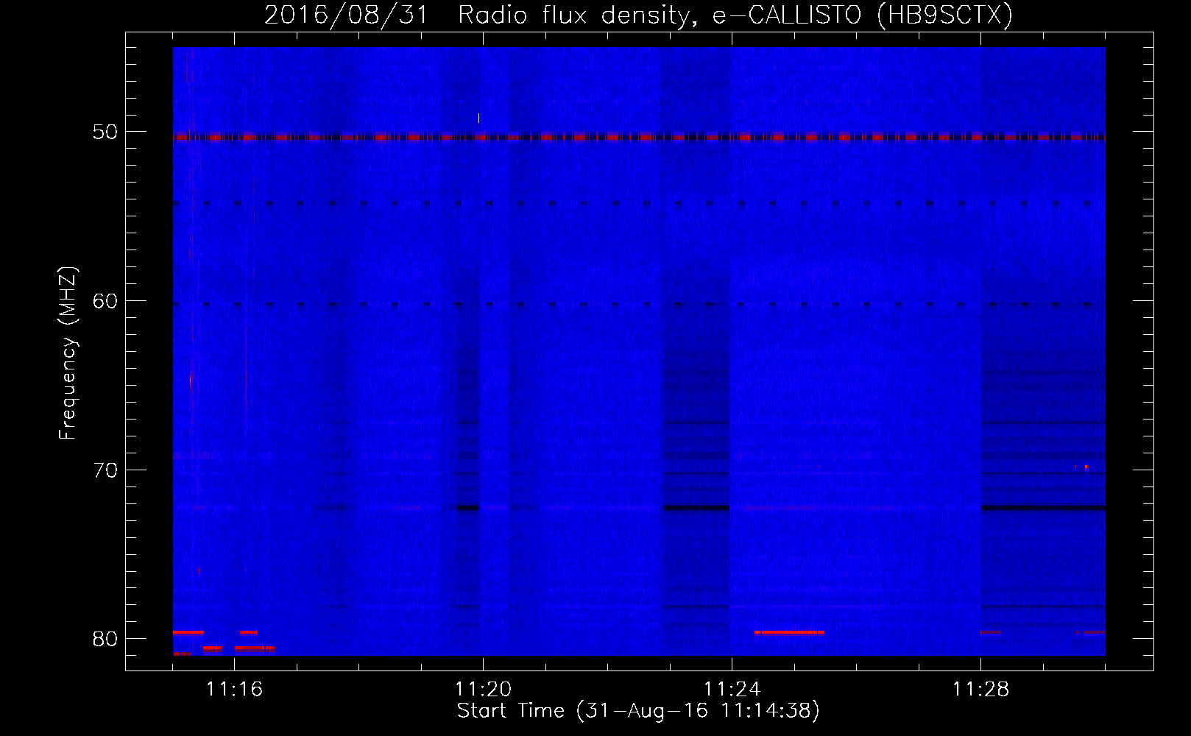Click the "Frequency (MHZ)" axis label

(x=68, y=353)
